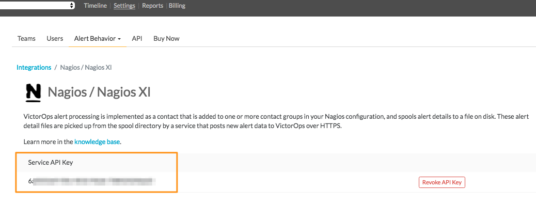Switch to the Users tab
Image resolution: width=536 pixels, height=204 pixels.
pyautogui.click(x=55, y=39)
